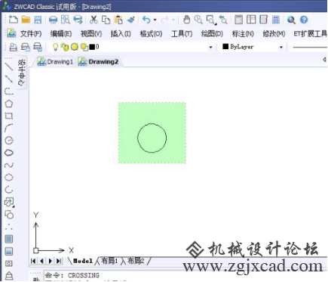Open the Properties palette icon

(238, 20)
